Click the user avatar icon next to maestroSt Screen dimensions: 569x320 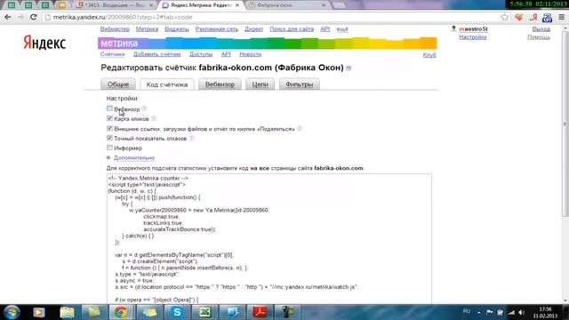[x=453, y=28]
